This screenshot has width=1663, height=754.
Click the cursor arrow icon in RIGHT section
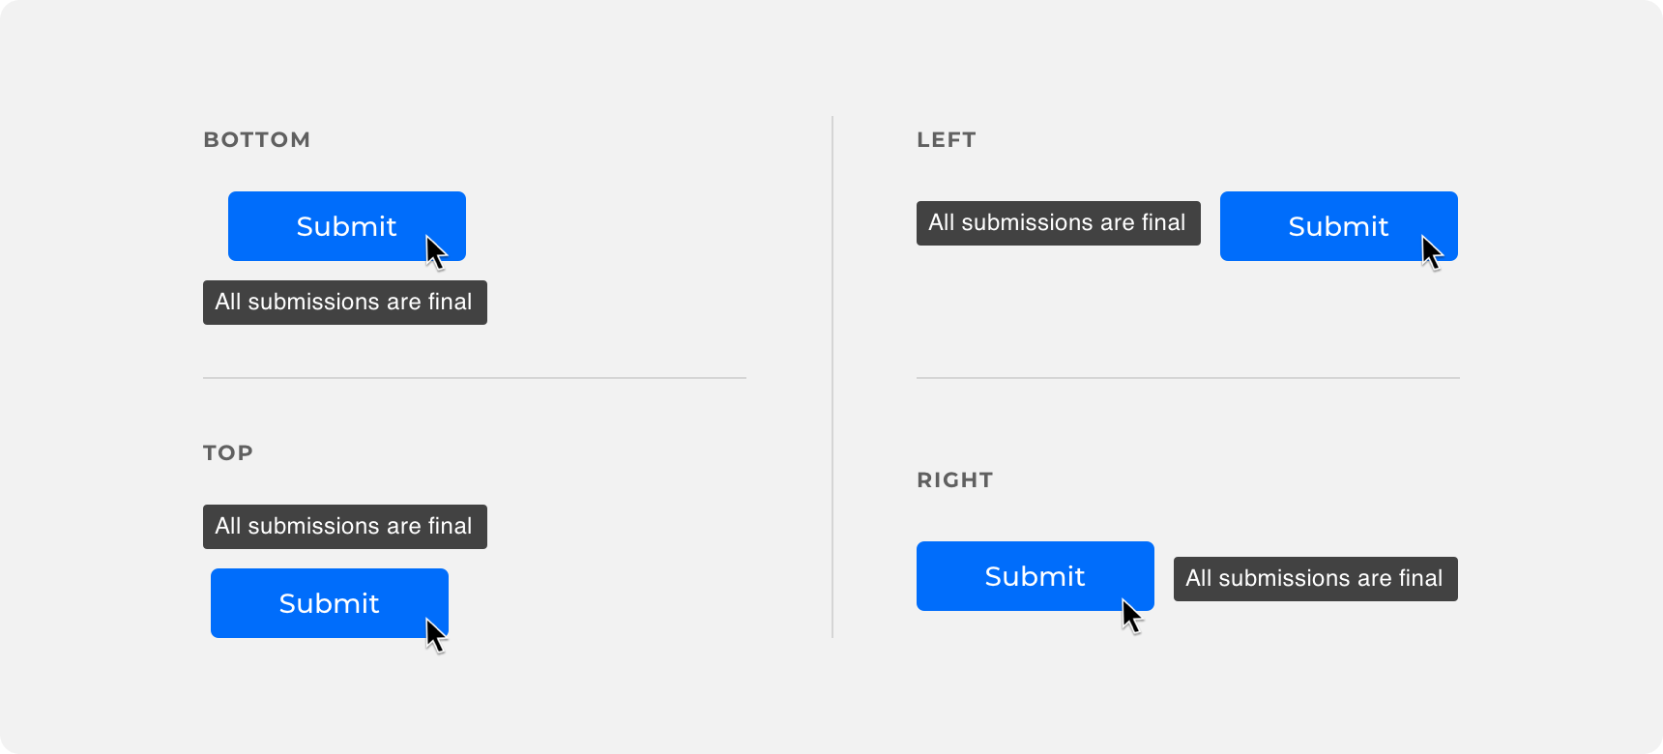click(1132, 616)
